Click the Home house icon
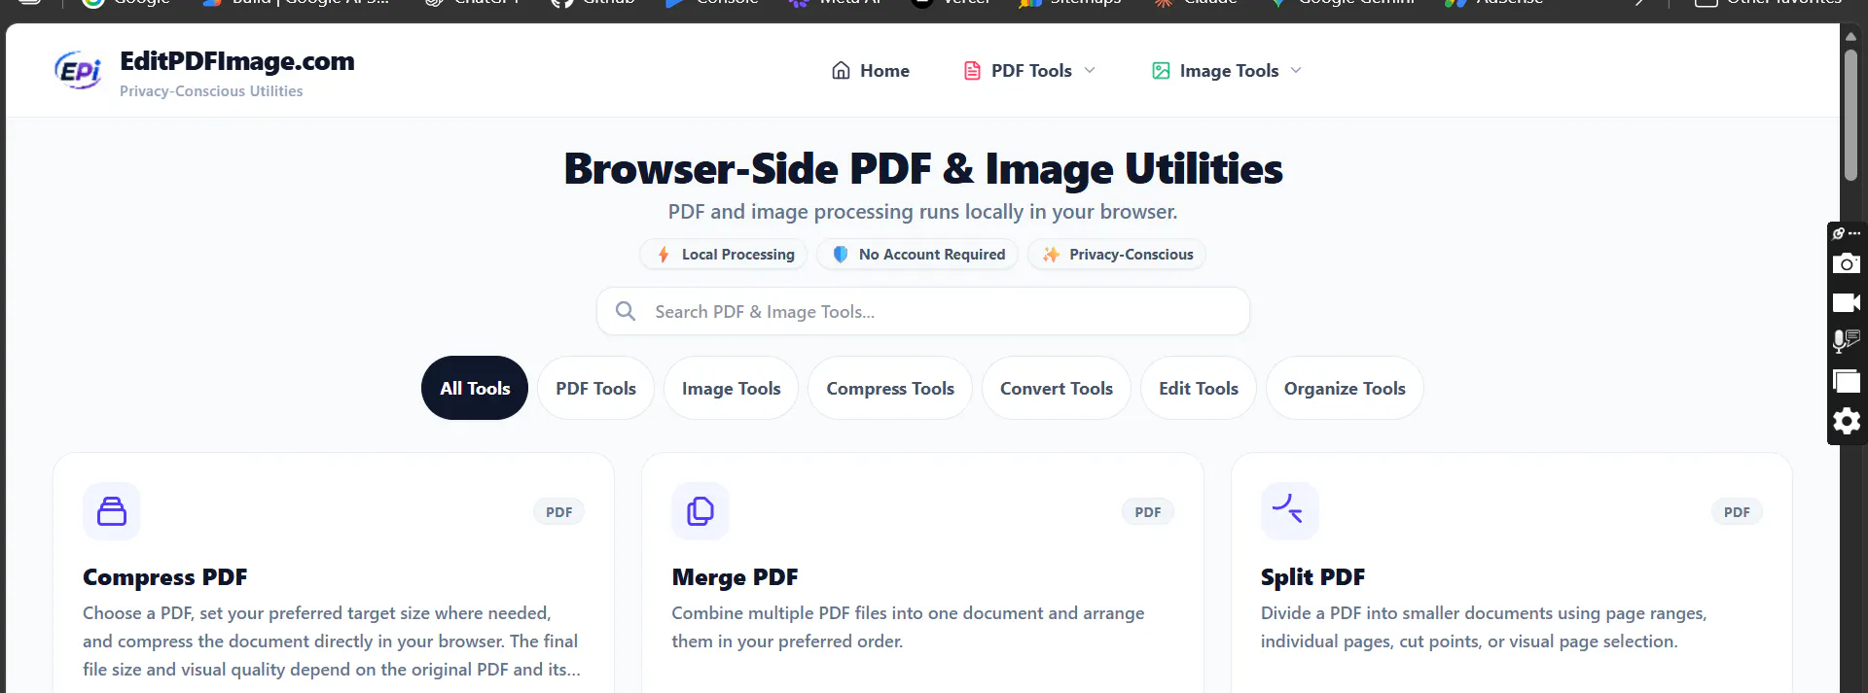This screenshot has height=693, width=1868. (x=841, y=71)
